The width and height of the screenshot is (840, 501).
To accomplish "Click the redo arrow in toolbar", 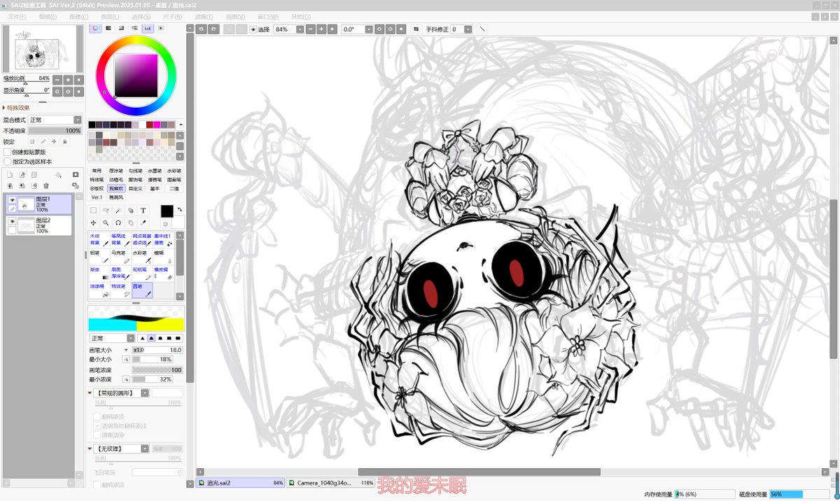I will tap(213, 29).
